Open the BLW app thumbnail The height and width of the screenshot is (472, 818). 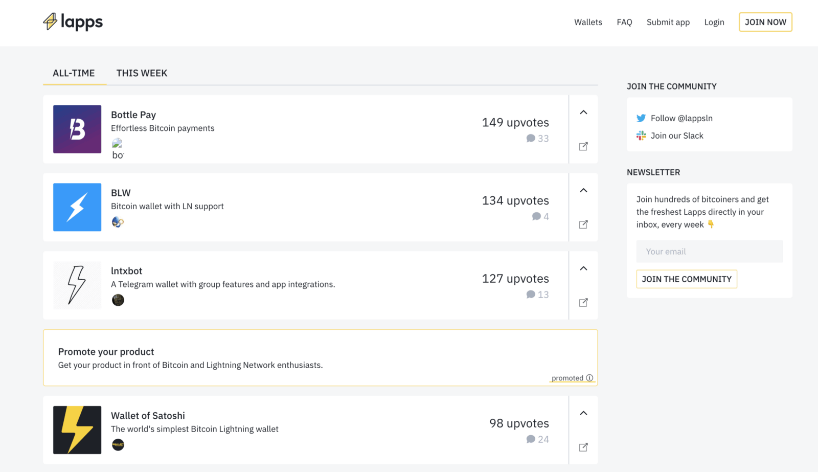coord(77,207)
